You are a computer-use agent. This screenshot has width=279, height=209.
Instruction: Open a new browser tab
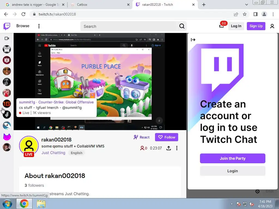point(204,5)
